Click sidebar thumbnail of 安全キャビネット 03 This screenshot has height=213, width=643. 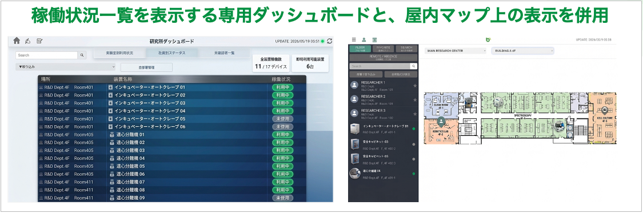click(x=355, y=143)
